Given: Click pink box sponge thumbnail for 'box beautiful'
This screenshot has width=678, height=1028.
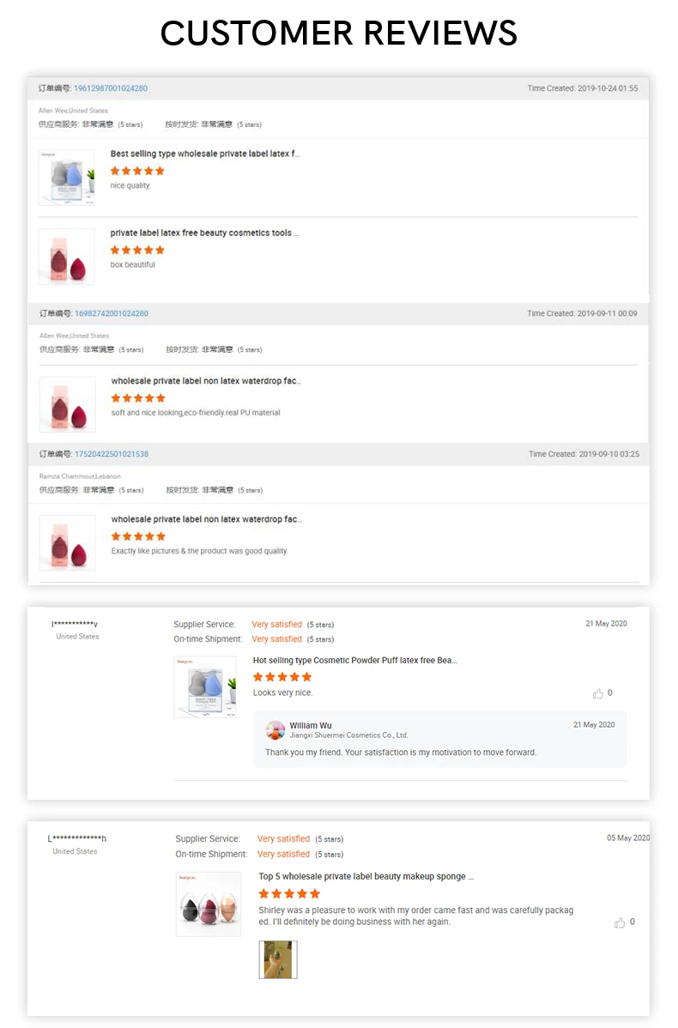Looking at the screenshot, I should point(66,257).
